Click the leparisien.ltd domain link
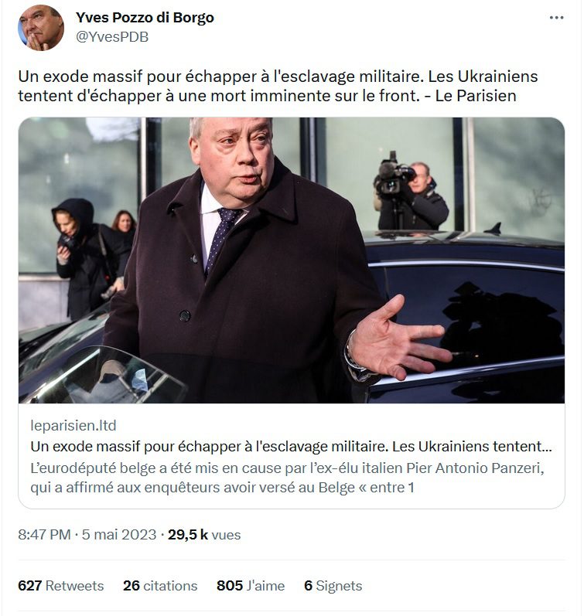Image resolution: width=584 pixels, height=616 pixels. point(73,425)
